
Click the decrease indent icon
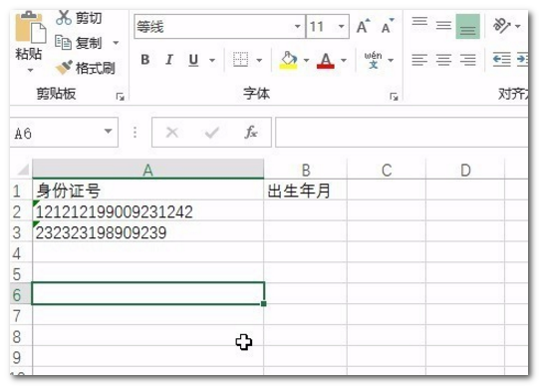501,60
